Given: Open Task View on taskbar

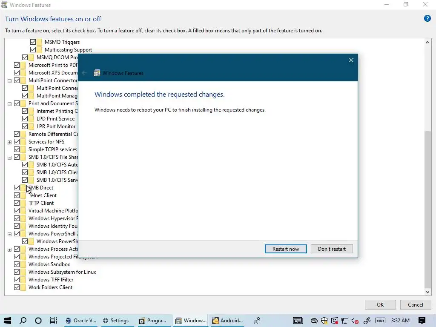Looking at the screenshot, I should click(x=53, y=321).
